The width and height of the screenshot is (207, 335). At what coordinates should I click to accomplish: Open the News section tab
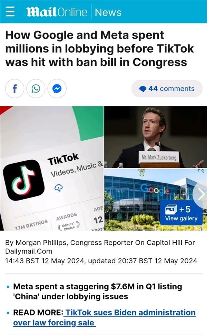[x=108, y=12]
